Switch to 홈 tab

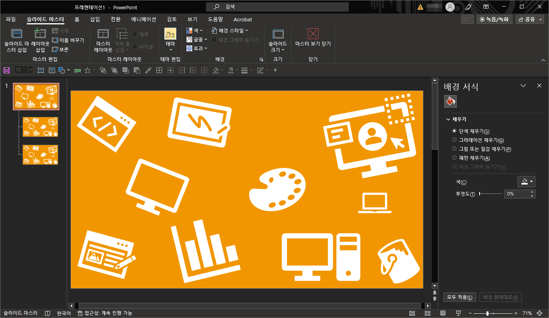tap(77, 19)
